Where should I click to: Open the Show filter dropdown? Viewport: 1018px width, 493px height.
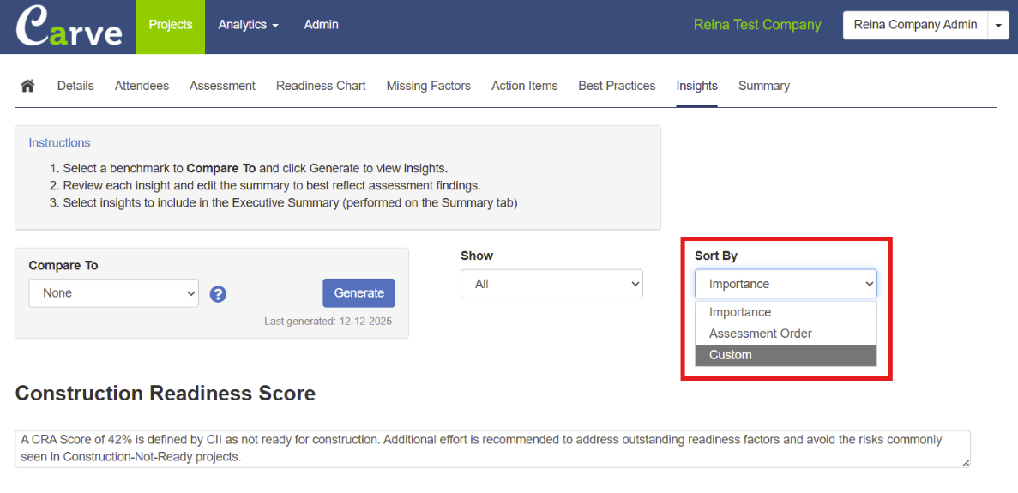pos(551,284)
